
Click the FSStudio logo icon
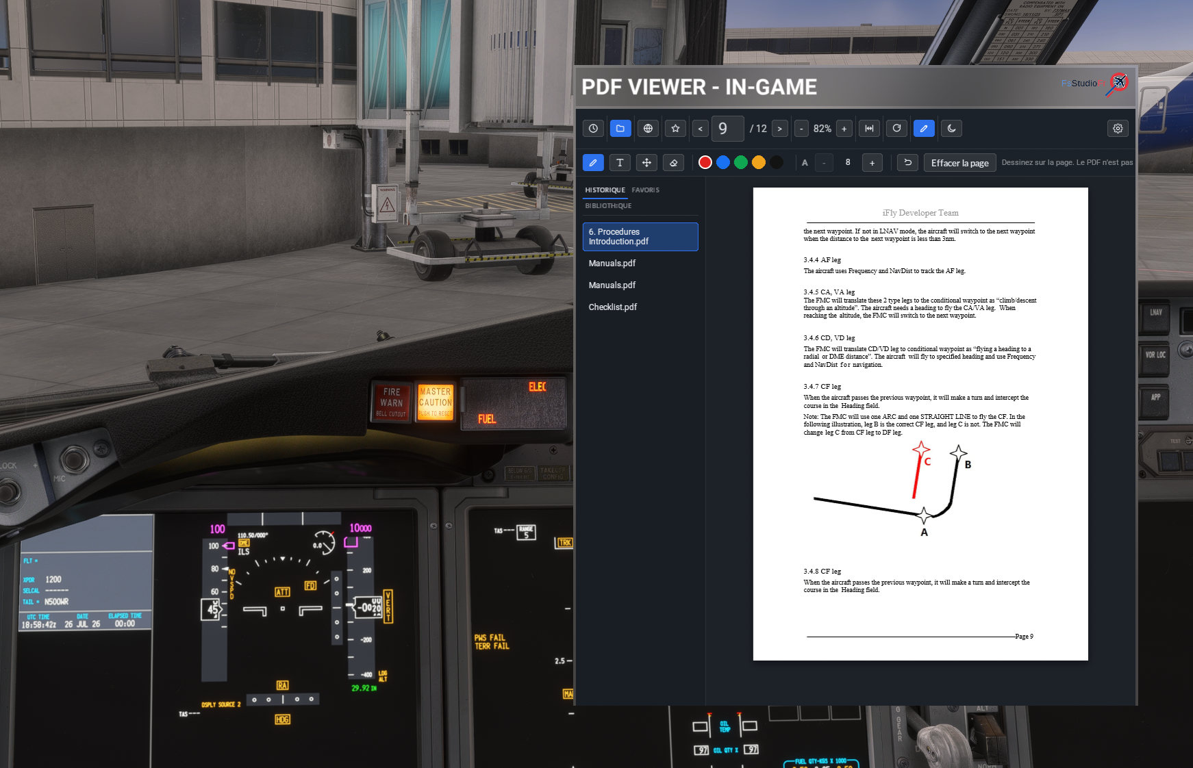tap(1117, 84)
